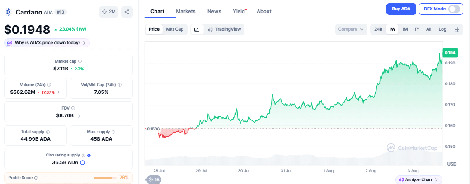Click the Analyze Chart button
The width and height of the screenshot is (470, 184).
tap(418, 180)
